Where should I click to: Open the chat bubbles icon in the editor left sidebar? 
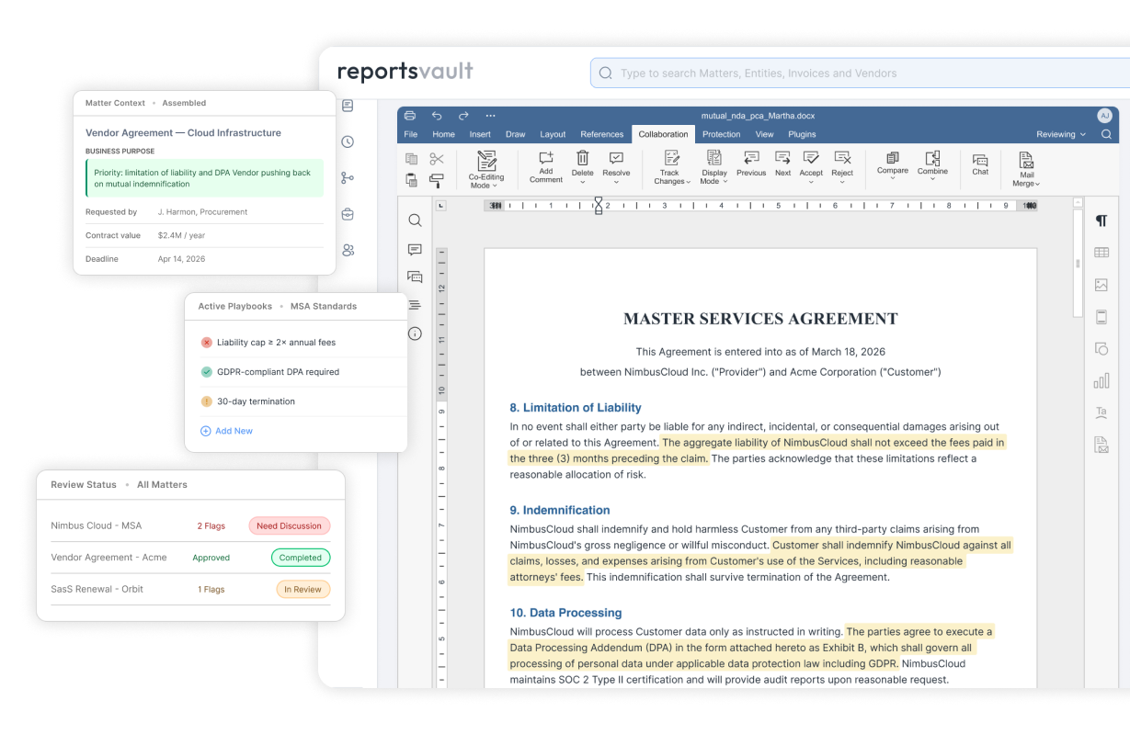coord(415,277)
